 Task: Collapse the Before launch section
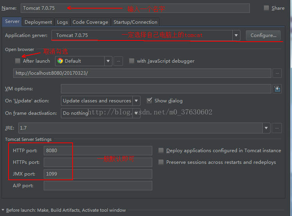(3, 210)
